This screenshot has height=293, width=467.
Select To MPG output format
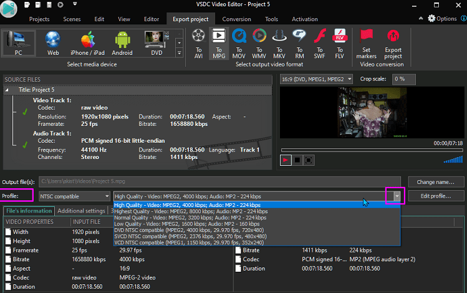point(219,44)
